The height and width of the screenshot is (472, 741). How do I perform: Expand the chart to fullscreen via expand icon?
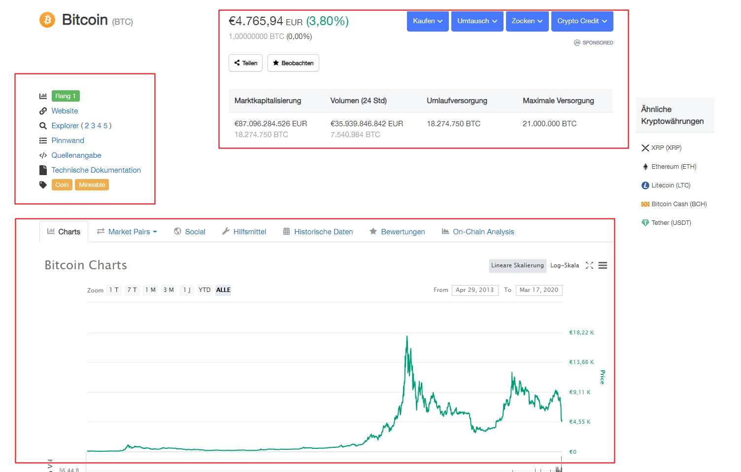(x=589, y=265)
